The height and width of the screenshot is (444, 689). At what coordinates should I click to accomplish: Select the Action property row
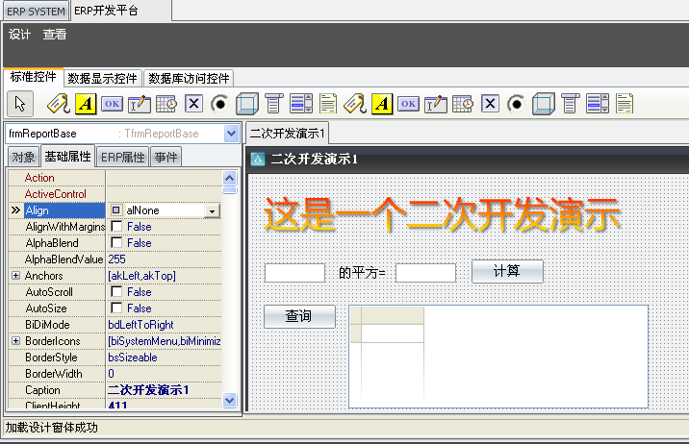pos(115,178)
